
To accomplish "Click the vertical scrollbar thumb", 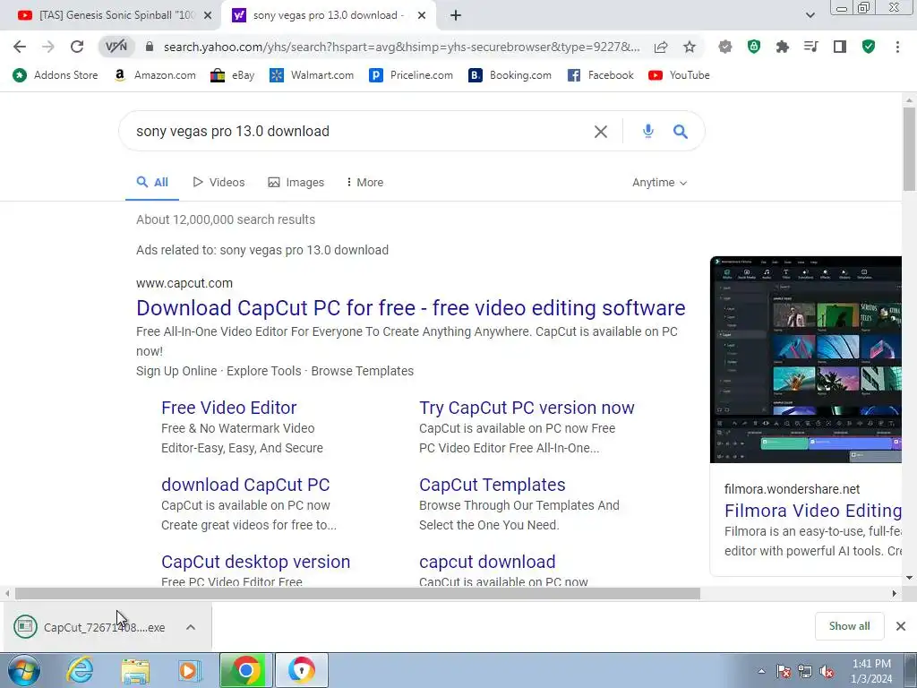I will coord(909,150).
